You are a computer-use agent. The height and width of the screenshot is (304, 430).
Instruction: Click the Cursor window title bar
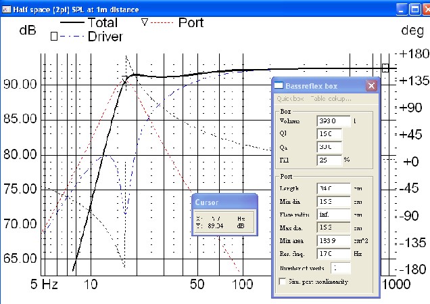[224, 202]
